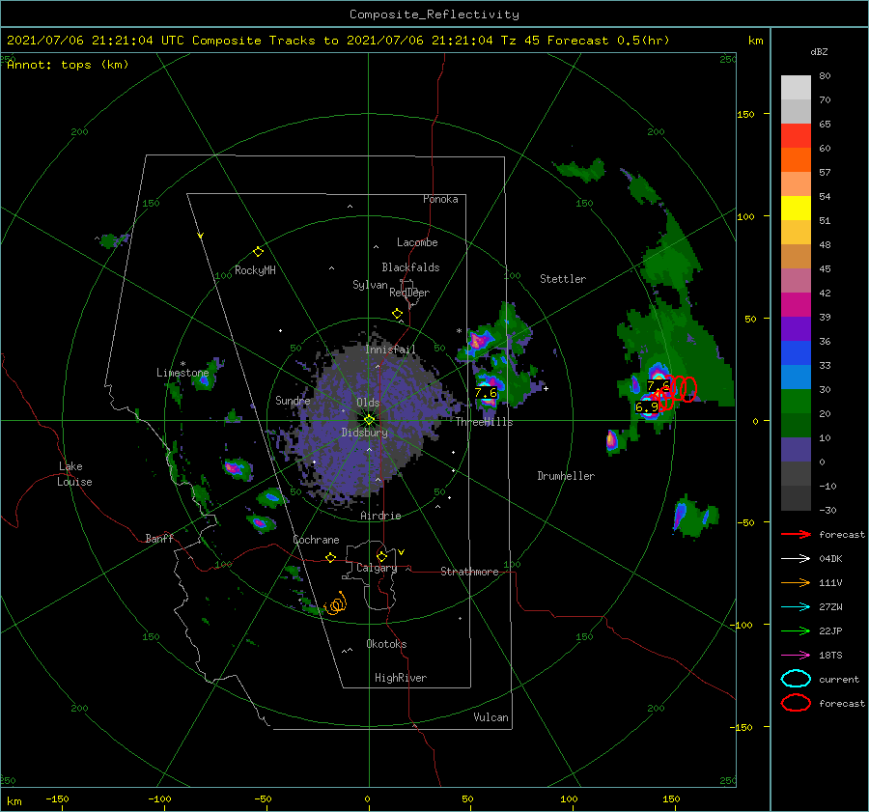
Task: Click the yellow diamond marker above RedDeer
Action: point(397,314)
